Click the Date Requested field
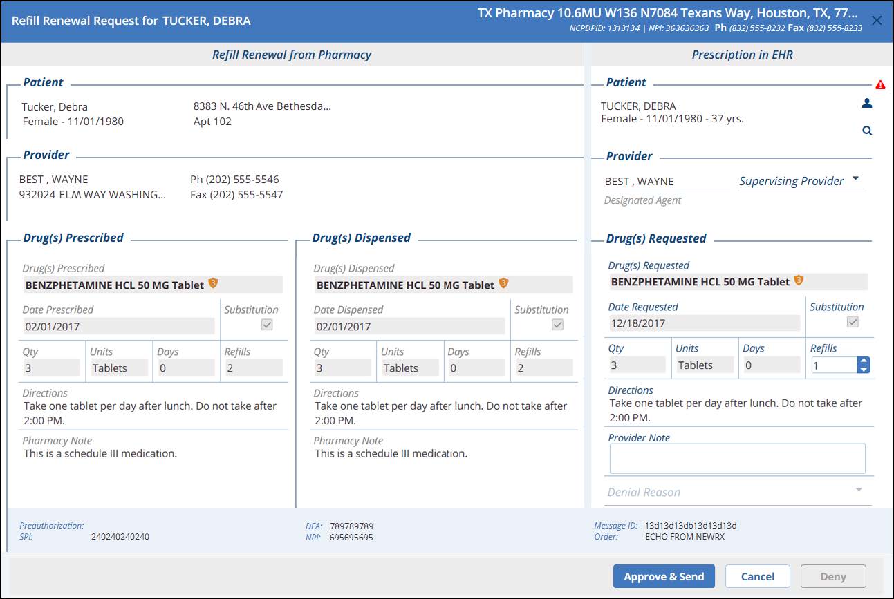This screenshot has height=599, width=894. tap(703, 323)
